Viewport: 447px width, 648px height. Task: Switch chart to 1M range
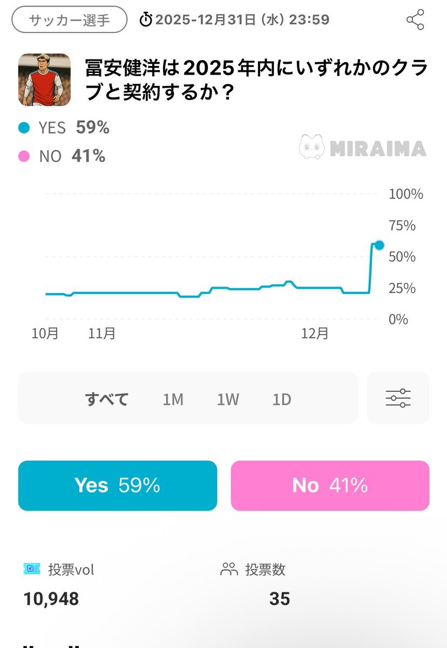tap(173, 399)
